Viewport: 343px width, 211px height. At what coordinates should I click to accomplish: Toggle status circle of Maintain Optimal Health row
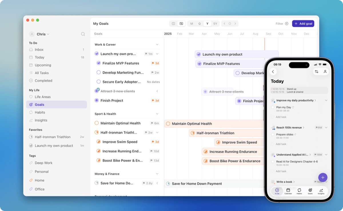pyautogui.click(x=97, y=123)
